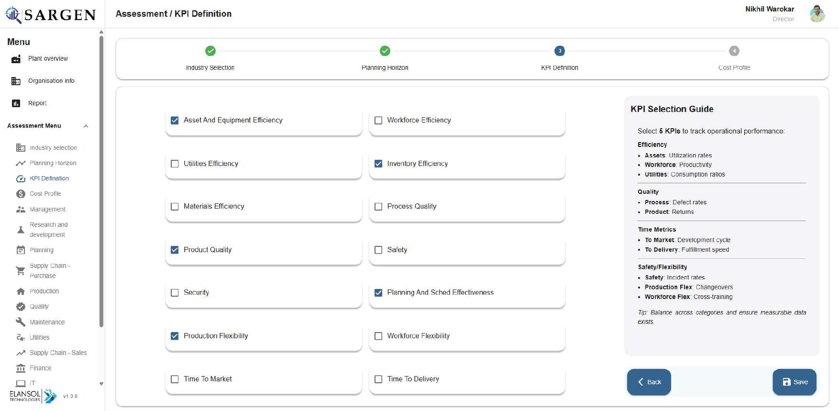Click the Finance bank icon

(21, 368)
